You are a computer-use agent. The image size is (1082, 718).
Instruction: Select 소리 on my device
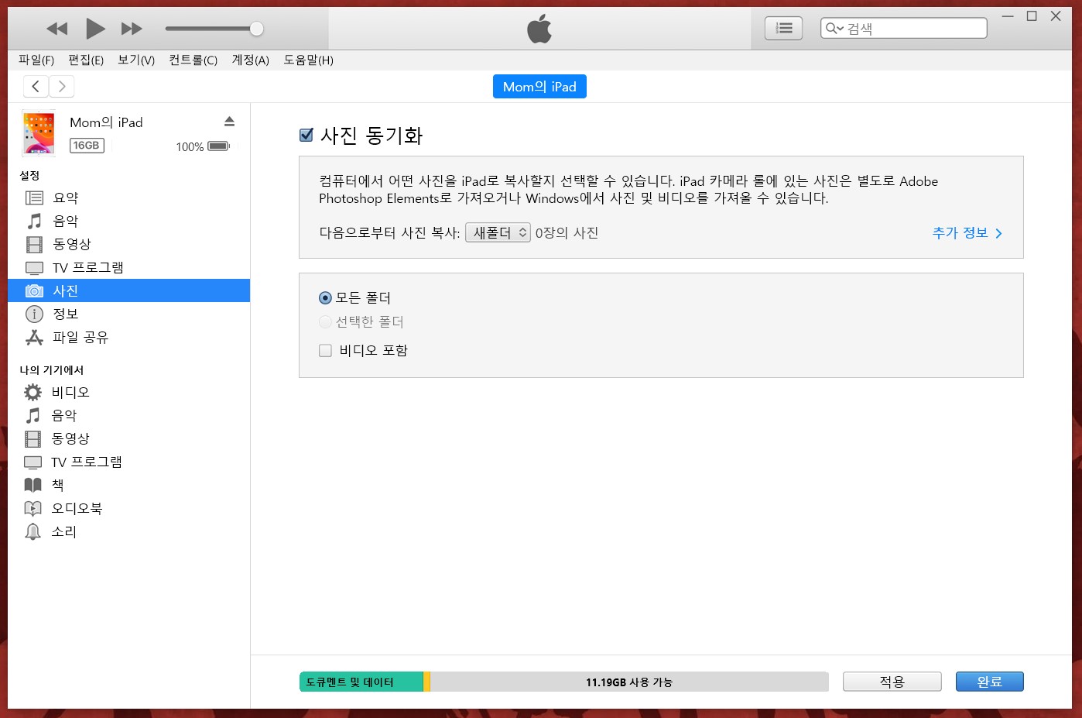[128, 531]
